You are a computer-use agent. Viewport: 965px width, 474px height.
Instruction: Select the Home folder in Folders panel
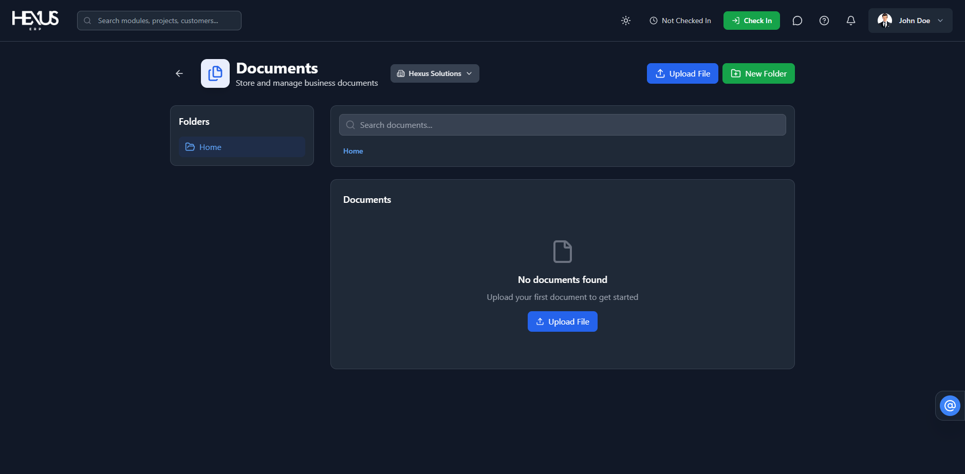pyautogui.click(x=242, y=147)
